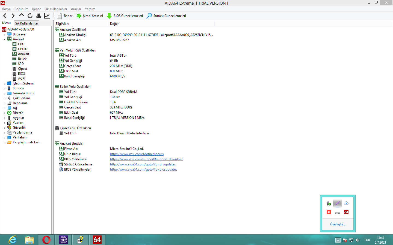This screenshot has width=393, height=245.
Task: Click the Back navigation arrow
Action: (x=5, y=16)
